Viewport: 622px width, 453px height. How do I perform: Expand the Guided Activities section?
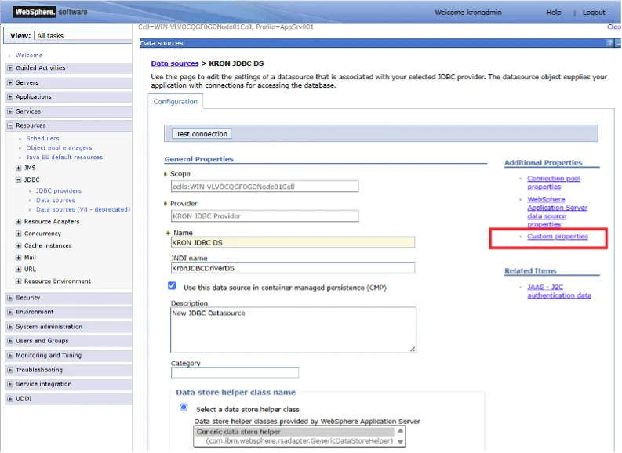(10, 68)
